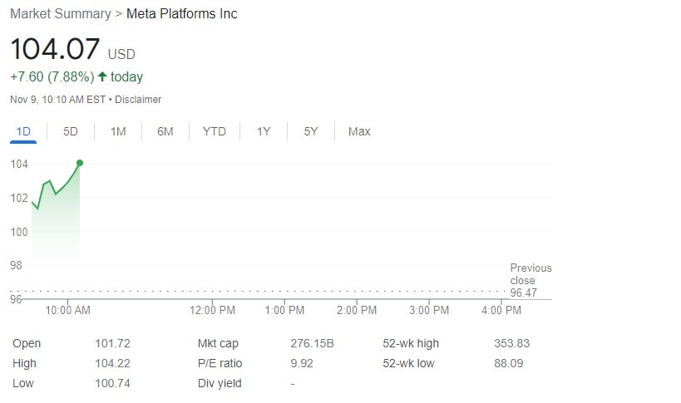Click the 4:00 PM axis label
This screenshot has width=681, height=403.
(x=501, y=311)
